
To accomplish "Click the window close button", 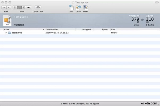I will [3, 2].
